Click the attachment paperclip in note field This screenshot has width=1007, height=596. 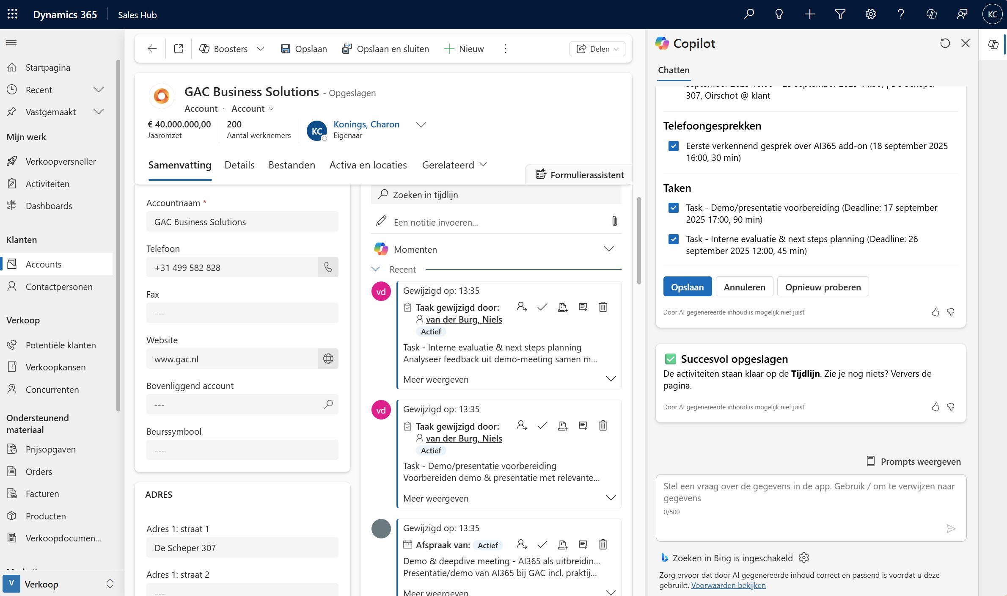pos(614,221)
